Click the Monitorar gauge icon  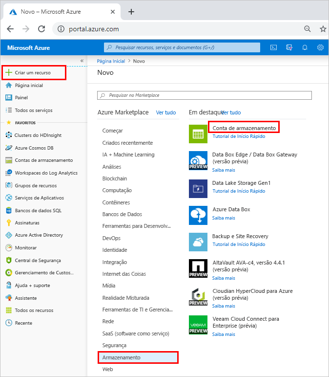pyautogui.click(x=9, y=247)
